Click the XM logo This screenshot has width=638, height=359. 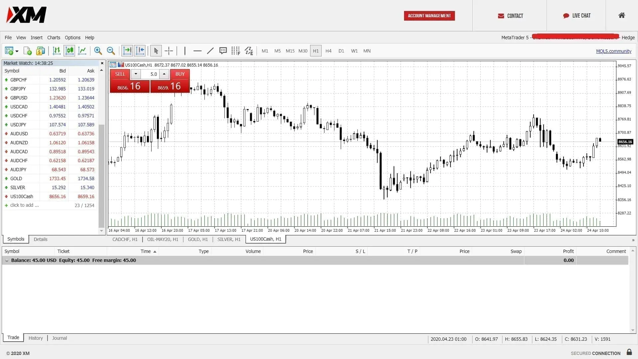pyautogui.click(x=27, y=15)
